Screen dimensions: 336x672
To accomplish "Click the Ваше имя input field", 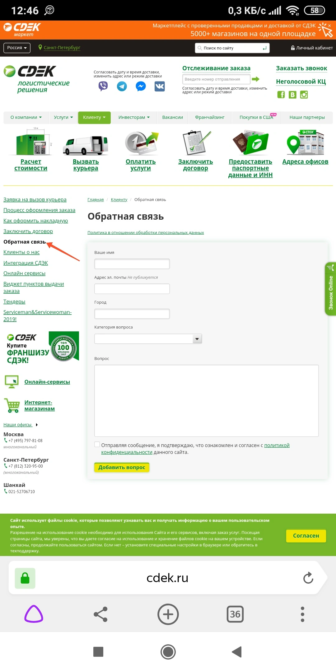I will pos(132,264).
